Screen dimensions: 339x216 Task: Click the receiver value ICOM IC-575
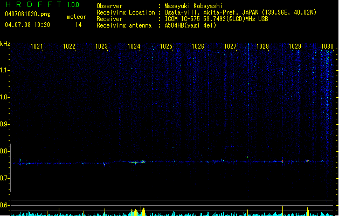coord(216,19)
